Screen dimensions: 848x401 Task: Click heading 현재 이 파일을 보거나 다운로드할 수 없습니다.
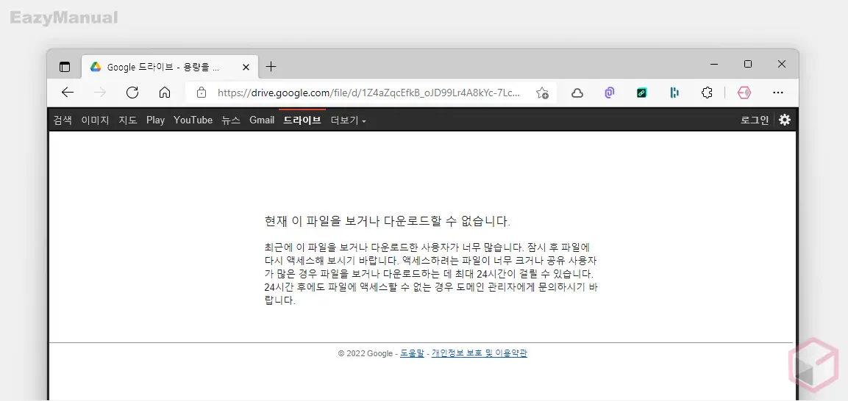point(388,221)
